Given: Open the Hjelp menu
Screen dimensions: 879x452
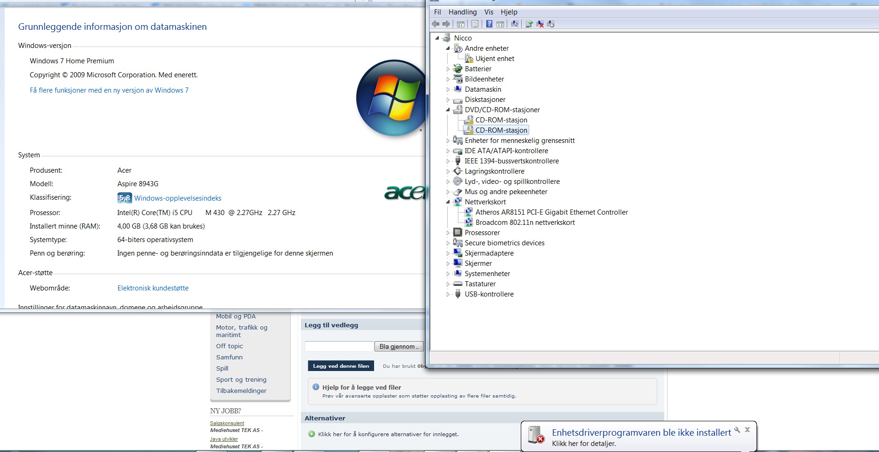Looking at the screenshot, I should (509, 12).
